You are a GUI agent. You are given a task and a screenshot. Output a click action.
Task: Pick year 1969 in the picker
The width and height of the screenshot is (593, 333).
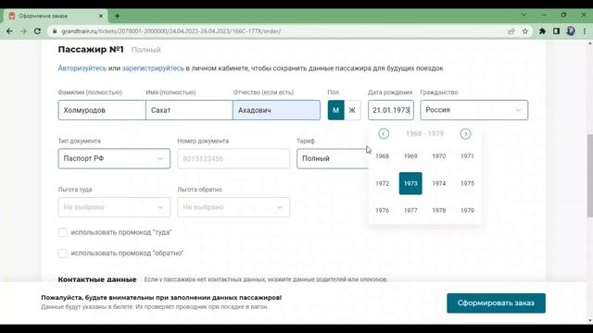pyautogui.click(x=410, y=156)
